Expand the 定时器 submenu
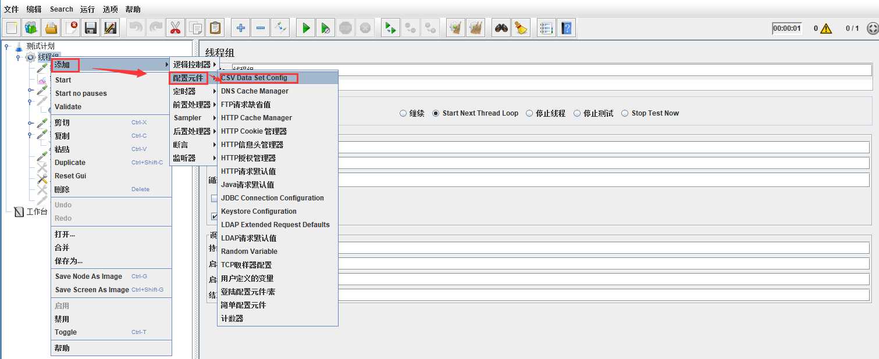This screenshot has height=359, width=879. (x=194, y=91)
